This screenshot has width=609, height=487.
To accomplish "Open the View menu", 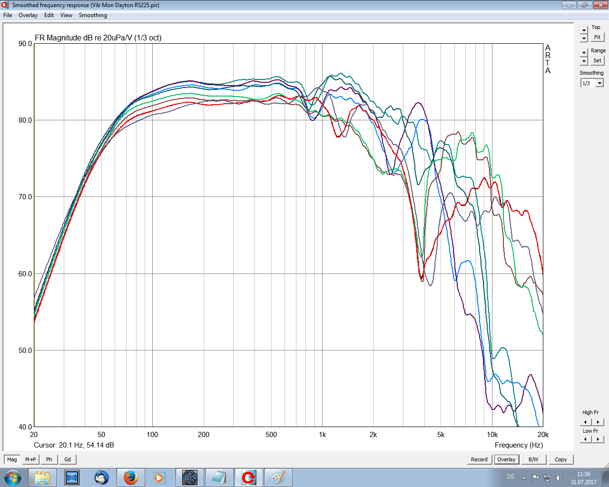I will pos(66,15).
